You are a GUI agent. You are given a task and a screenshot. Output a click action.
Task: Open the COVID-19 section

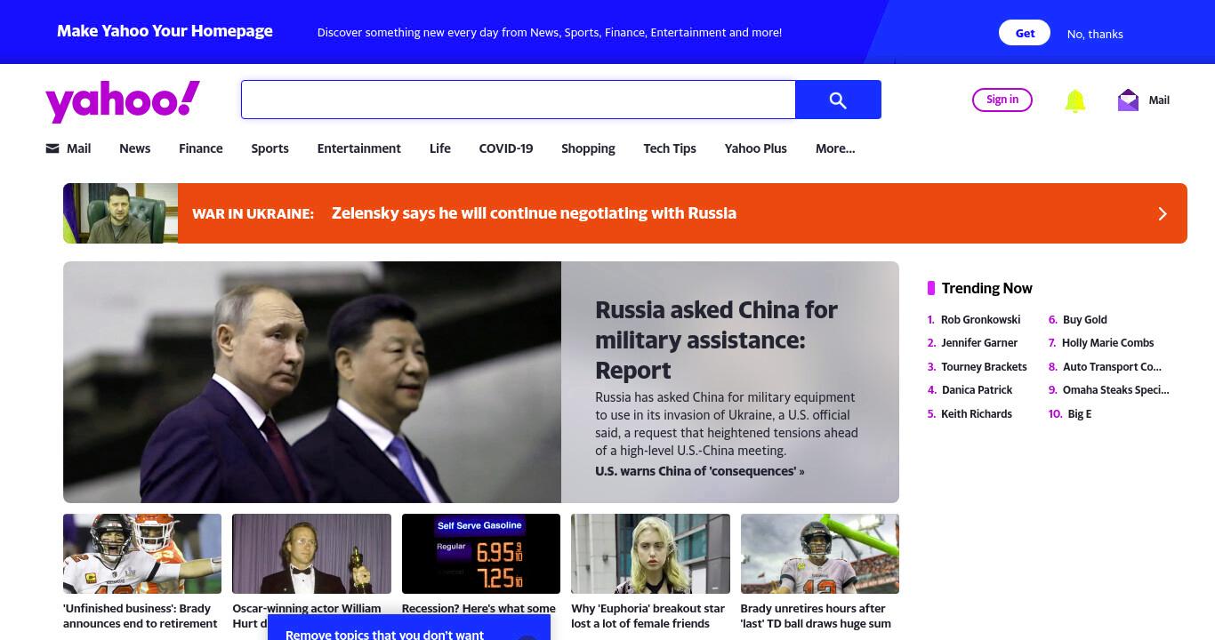(x=506, y=148)
